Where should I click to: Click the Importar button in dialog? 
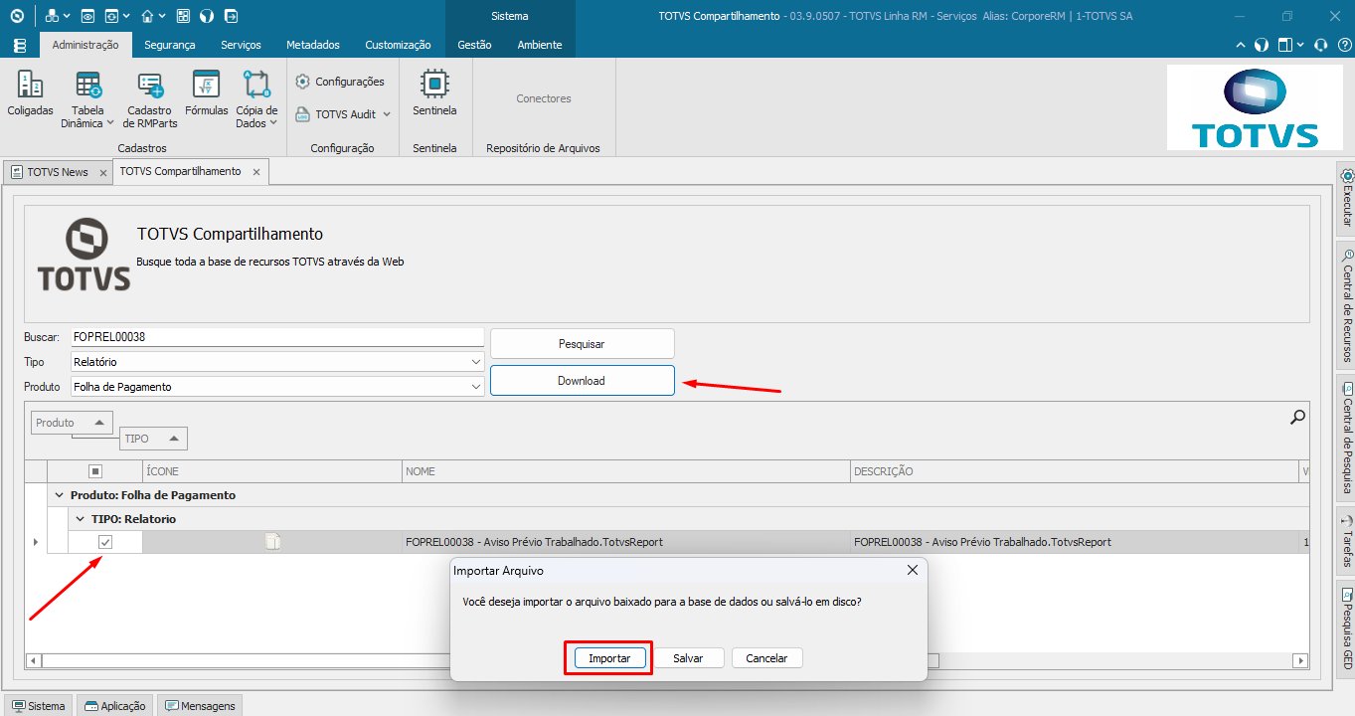pos(609,658)
